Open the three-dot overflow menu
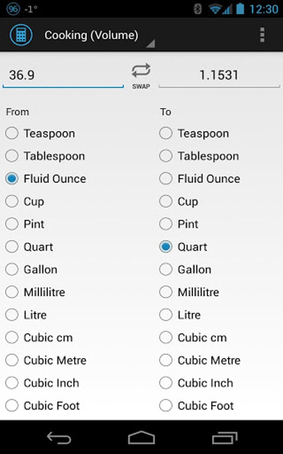283x454 pixels. (262, 35)
